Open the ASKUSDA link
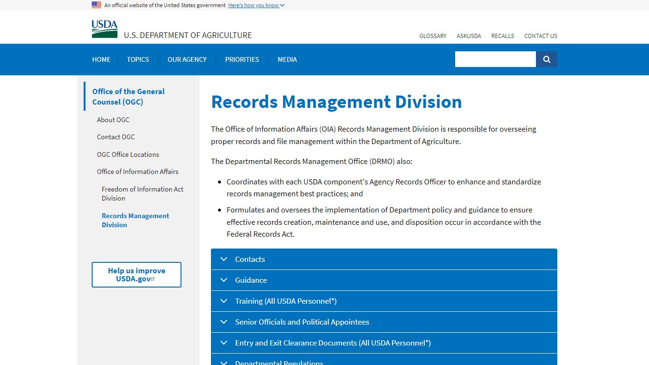This screenshot has height=365, width=649. click(x=469, y=36)
